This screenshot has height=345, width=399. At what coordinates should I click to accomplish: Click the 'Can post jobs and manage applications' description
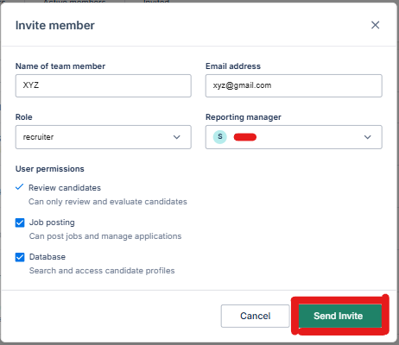(105, 236)
